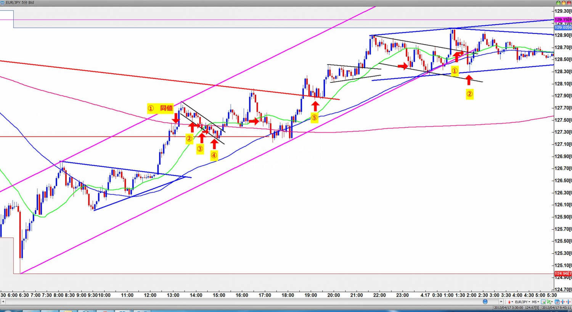
Task: Open the EUR/JPY currency pair dropdown
Action: (x=522, y=302)
